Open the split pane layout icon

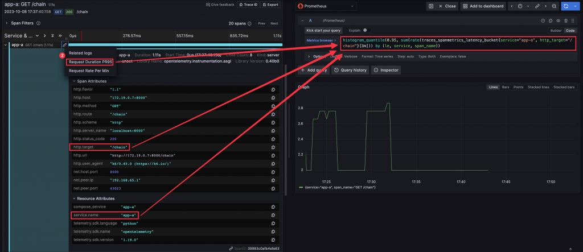tap(431, 6)
